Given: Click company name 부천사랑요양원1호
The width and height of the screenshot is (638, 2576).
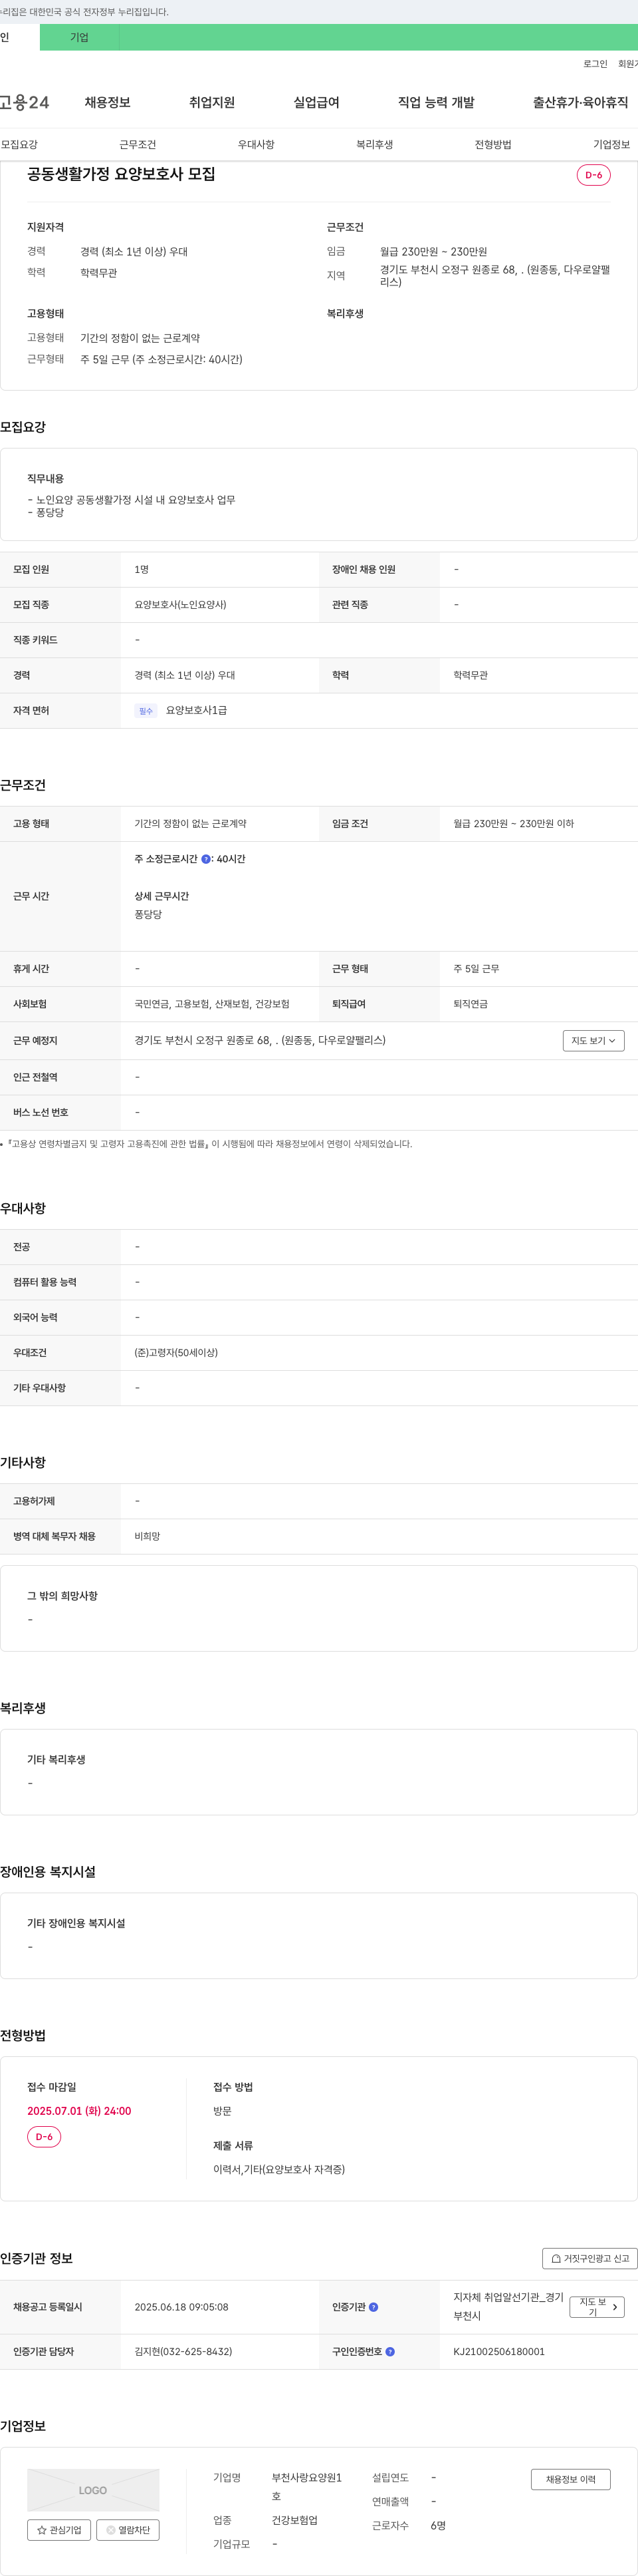Looking at the screenshot, I should pos(308,2486).
